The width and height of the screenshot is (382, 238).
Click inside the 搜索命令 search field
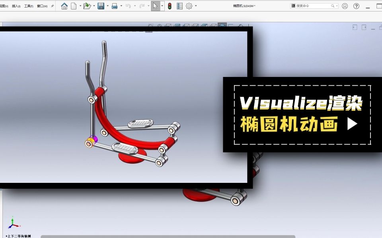314,6
